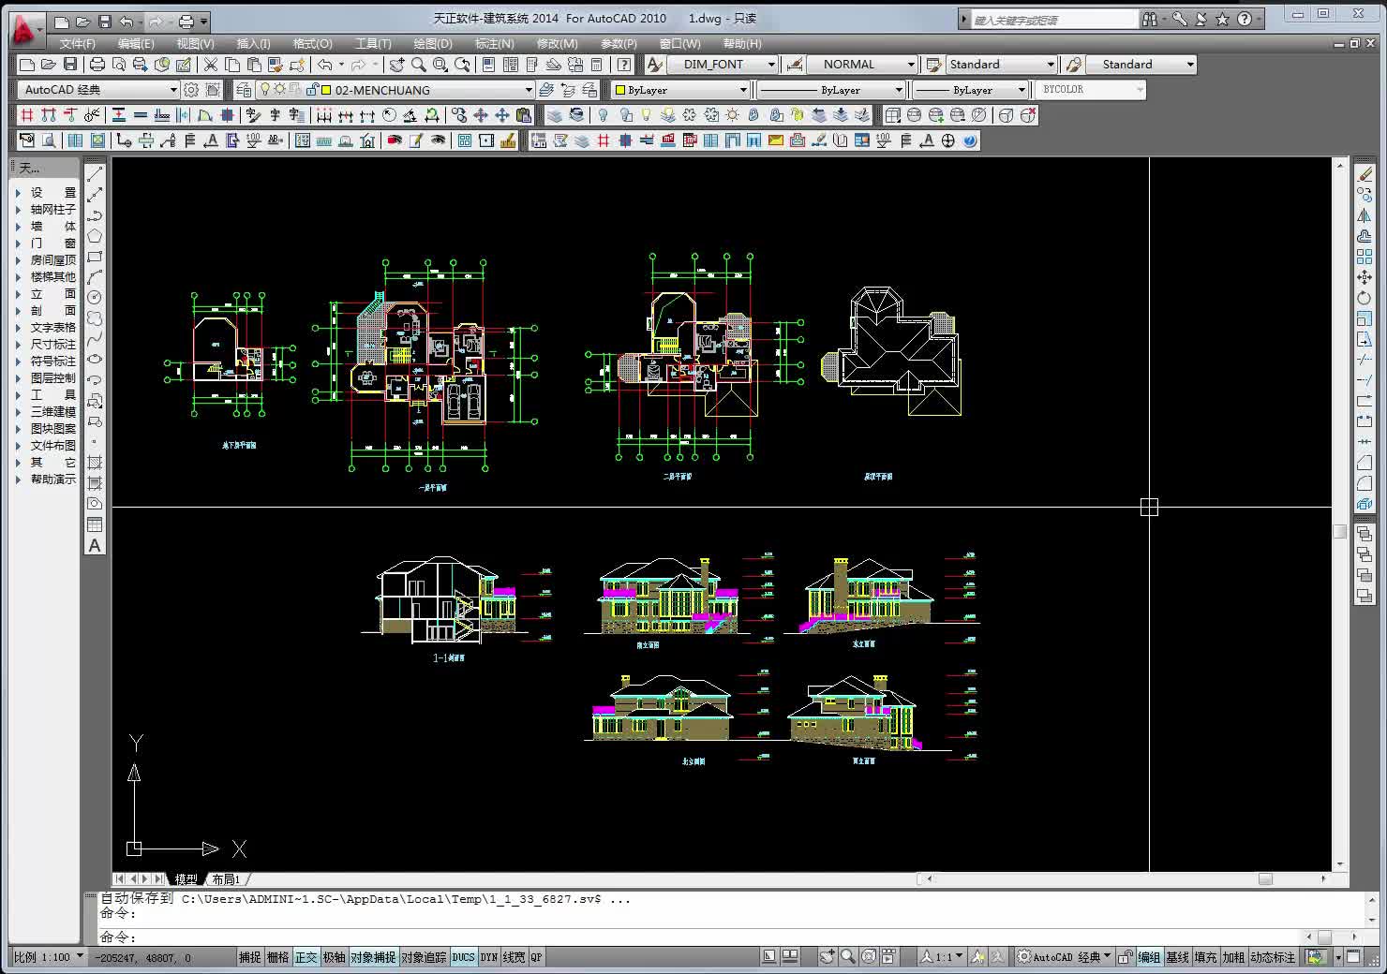Open the QuickCalc calculator icon

click(x=596, y=64)
